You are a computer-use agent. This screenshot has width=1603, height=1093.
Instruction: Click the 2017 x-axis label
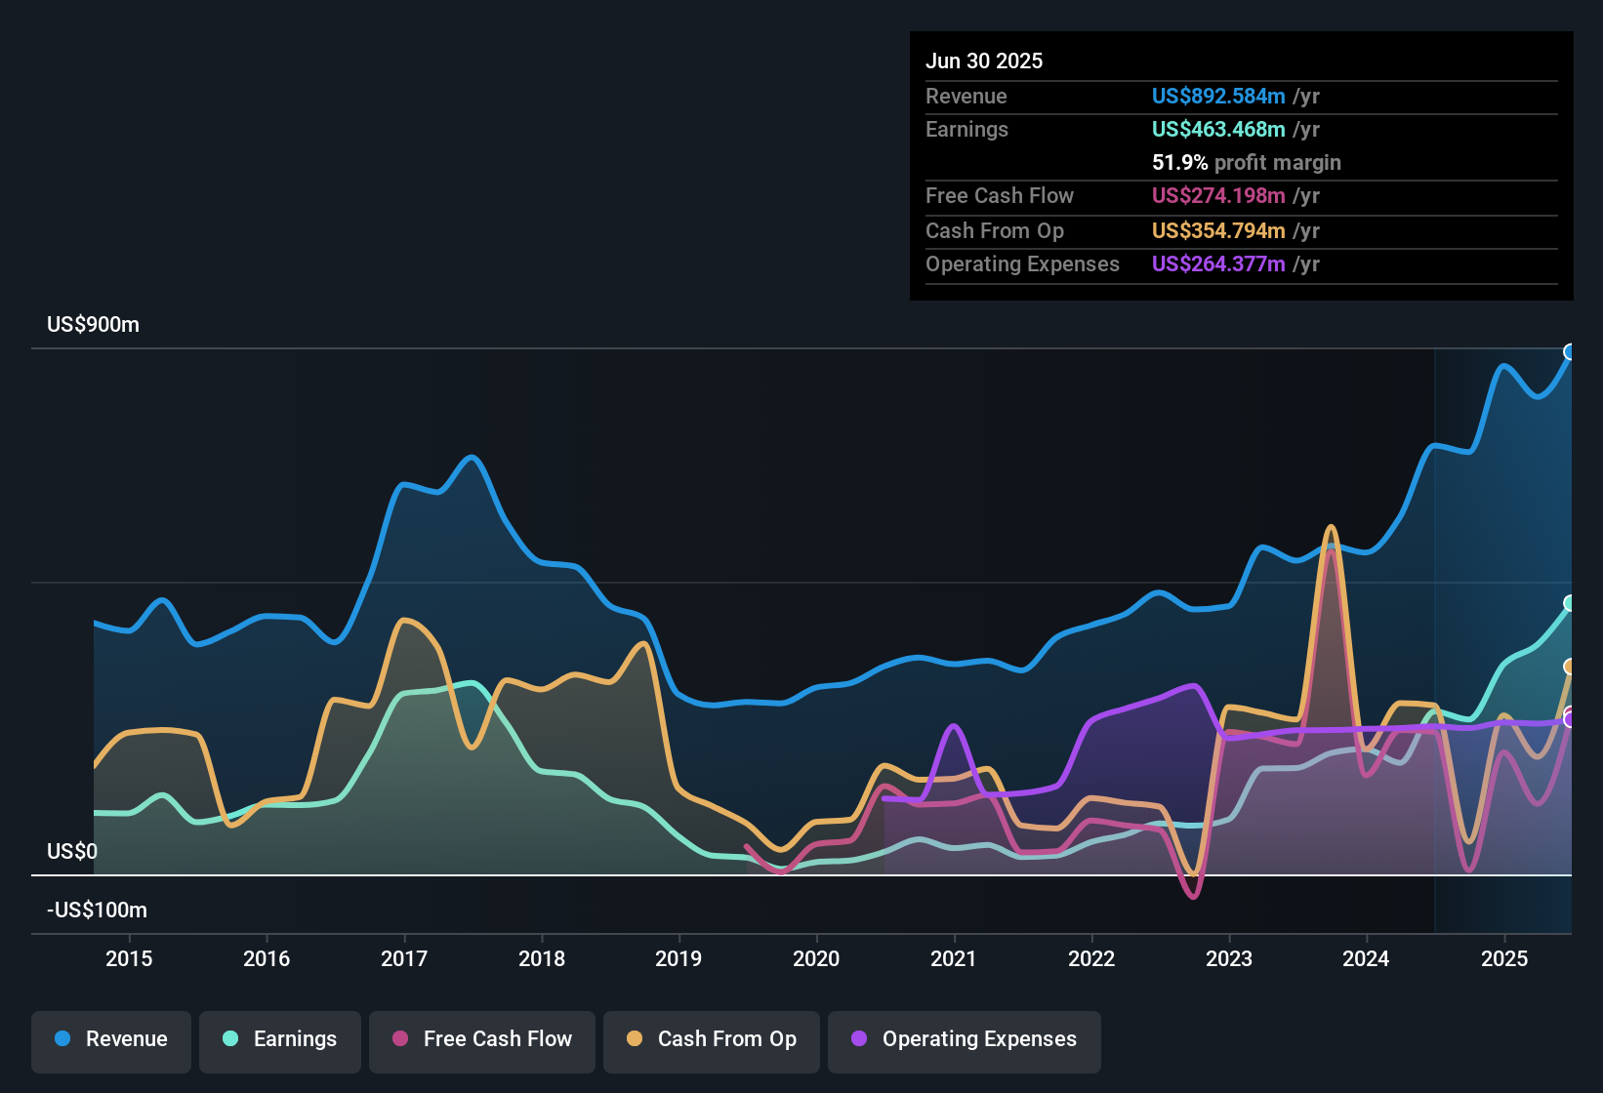(404, 958)
